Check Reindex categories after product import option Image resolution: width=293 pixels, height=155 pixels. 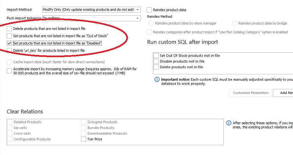[x=149, y=32]
